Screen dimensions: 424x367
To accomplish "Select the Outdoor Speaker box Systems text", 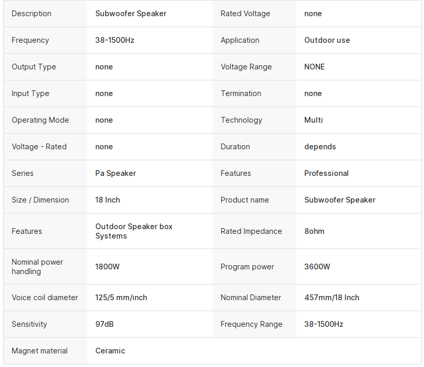I will point(134,231).
